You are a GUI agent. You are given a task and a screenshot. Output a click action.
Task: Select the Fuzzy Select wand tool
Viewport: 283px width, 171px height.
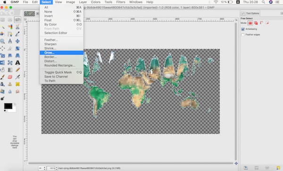(2, 27)
